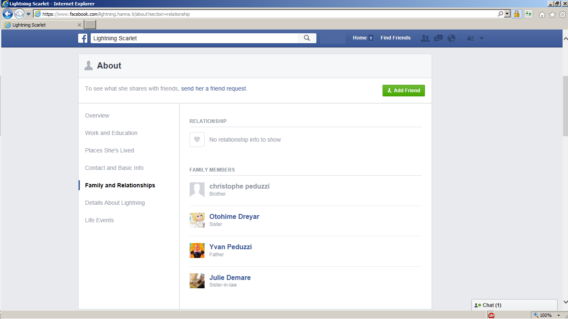The image size is (568, 319).
Task: Open the messages icon in the top bar
Action: [438, 38]
